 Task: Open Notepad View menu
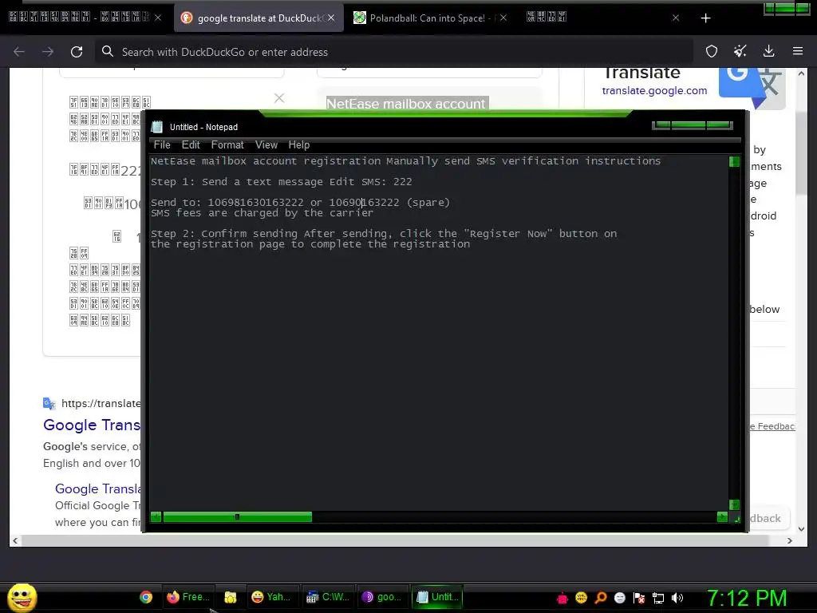click(266, 145)
